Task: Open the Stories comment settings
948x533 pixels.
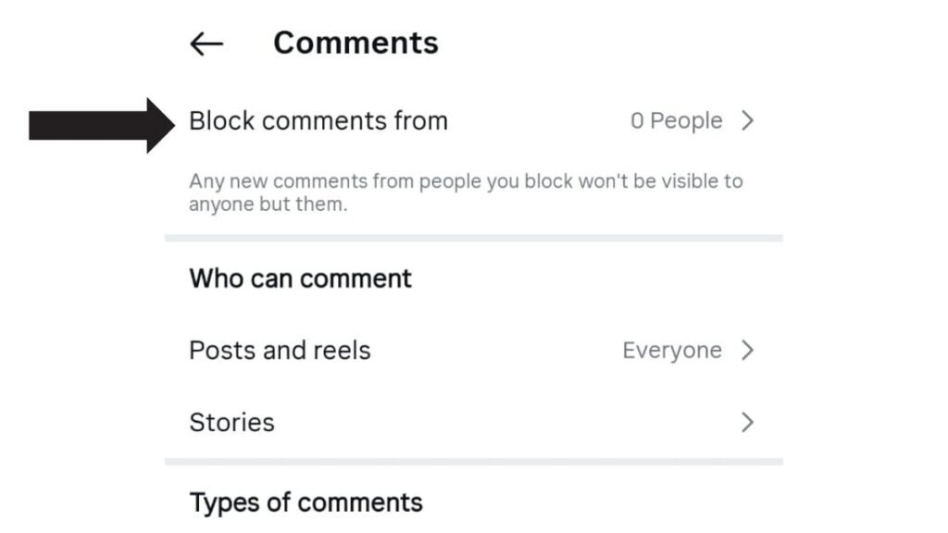Action: (231, 423)
